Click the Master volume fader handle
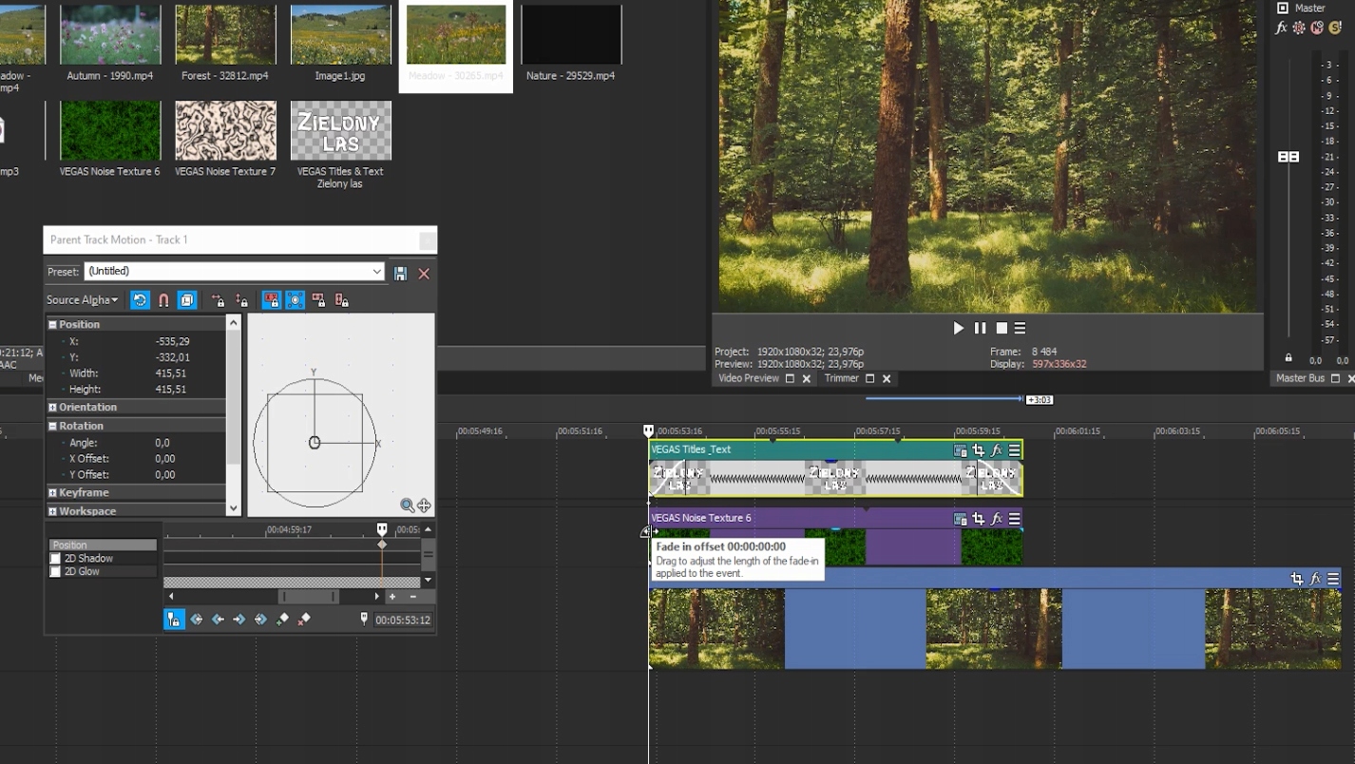This screenshot has height=764, width=1355. (1288, 157)
